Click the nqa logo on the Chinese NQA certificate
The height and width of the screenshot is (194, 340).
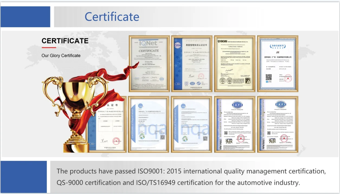(x=140, y=106)
